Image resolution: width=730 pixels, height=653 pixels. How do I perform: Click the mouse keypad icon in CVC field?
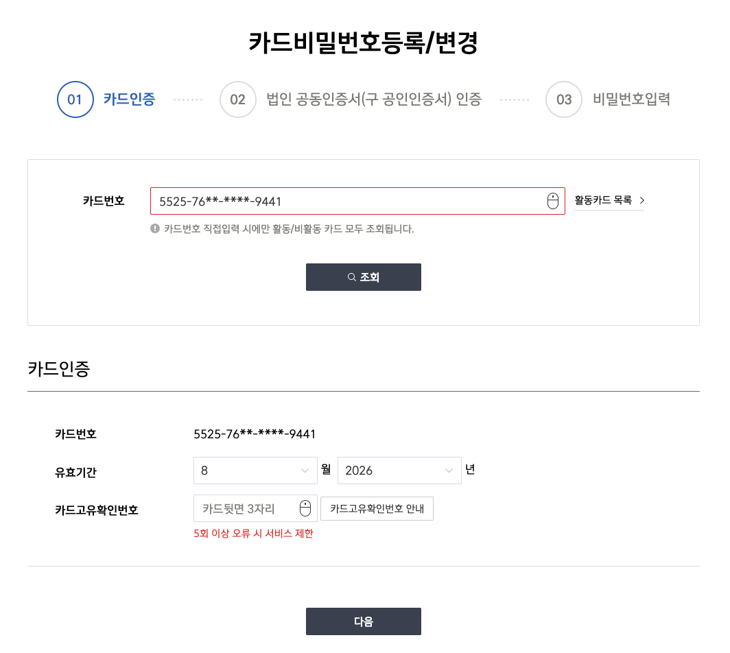(x=305, y=508)
